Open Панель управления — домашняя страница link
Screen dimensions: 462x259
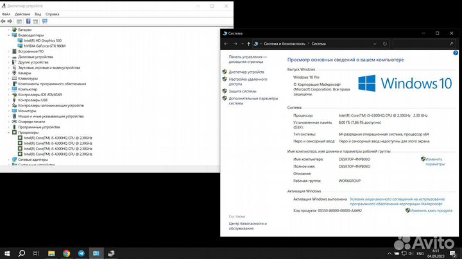[x=248, y=59]
